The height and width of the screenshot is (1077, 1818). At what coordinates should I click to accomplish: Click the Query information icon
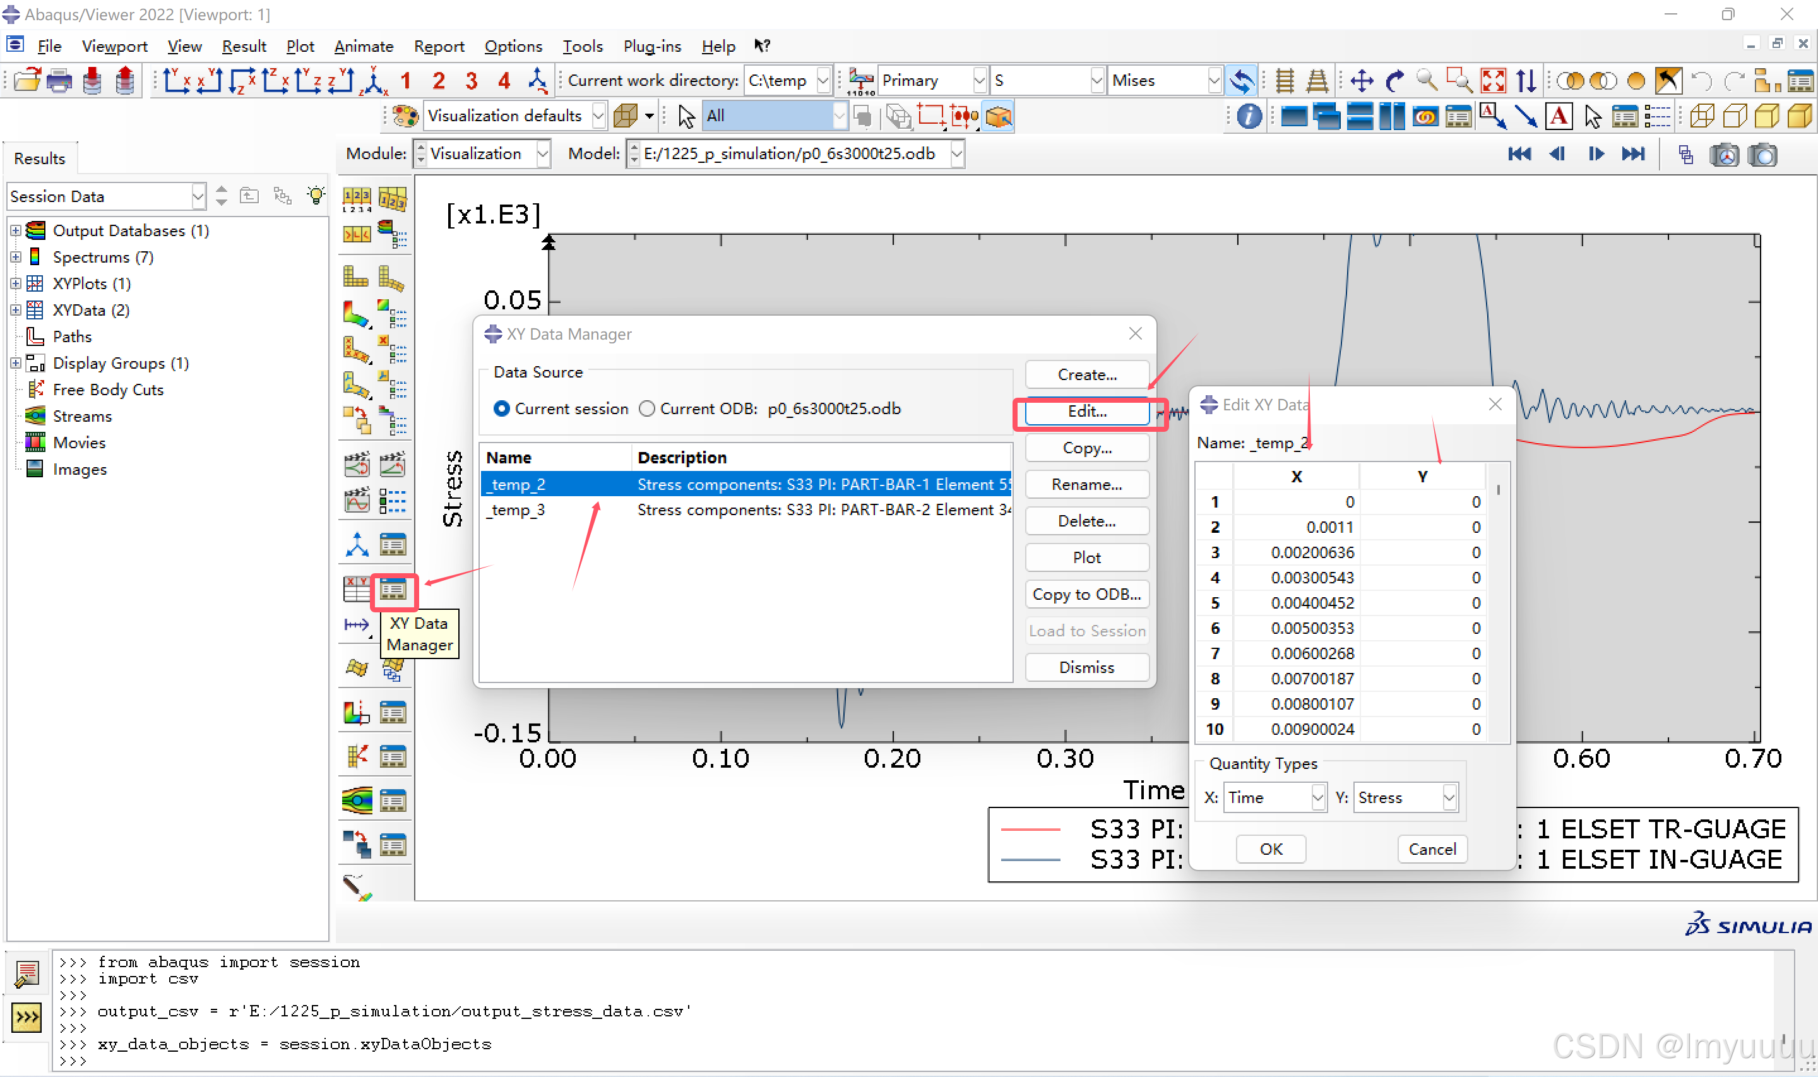[x=1249, y=116]
